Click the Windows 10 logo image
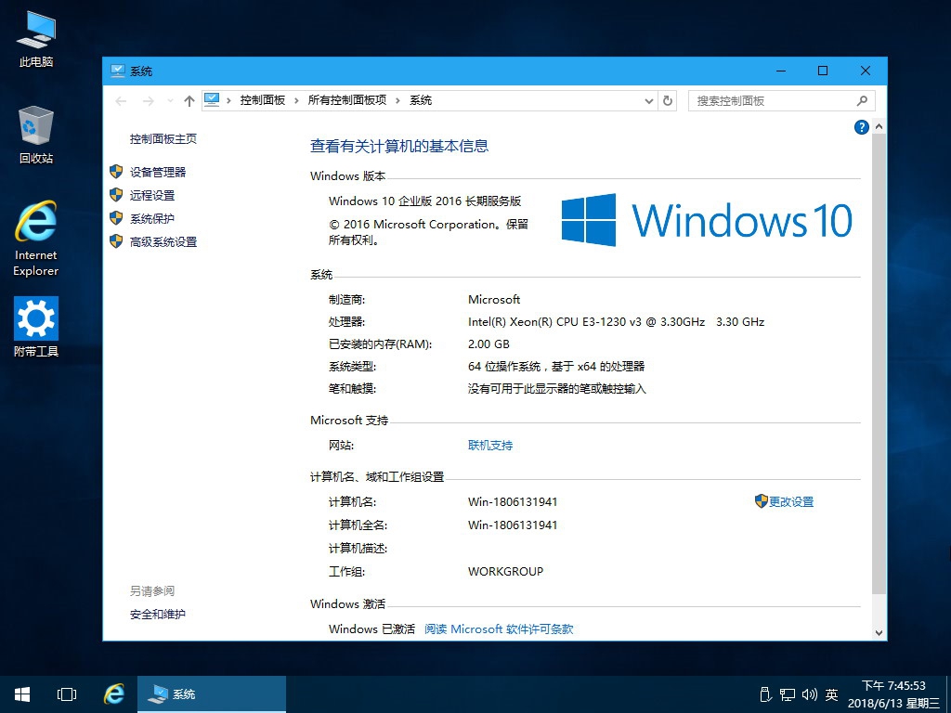The image size is (951, 713). (x=707, y=220)
